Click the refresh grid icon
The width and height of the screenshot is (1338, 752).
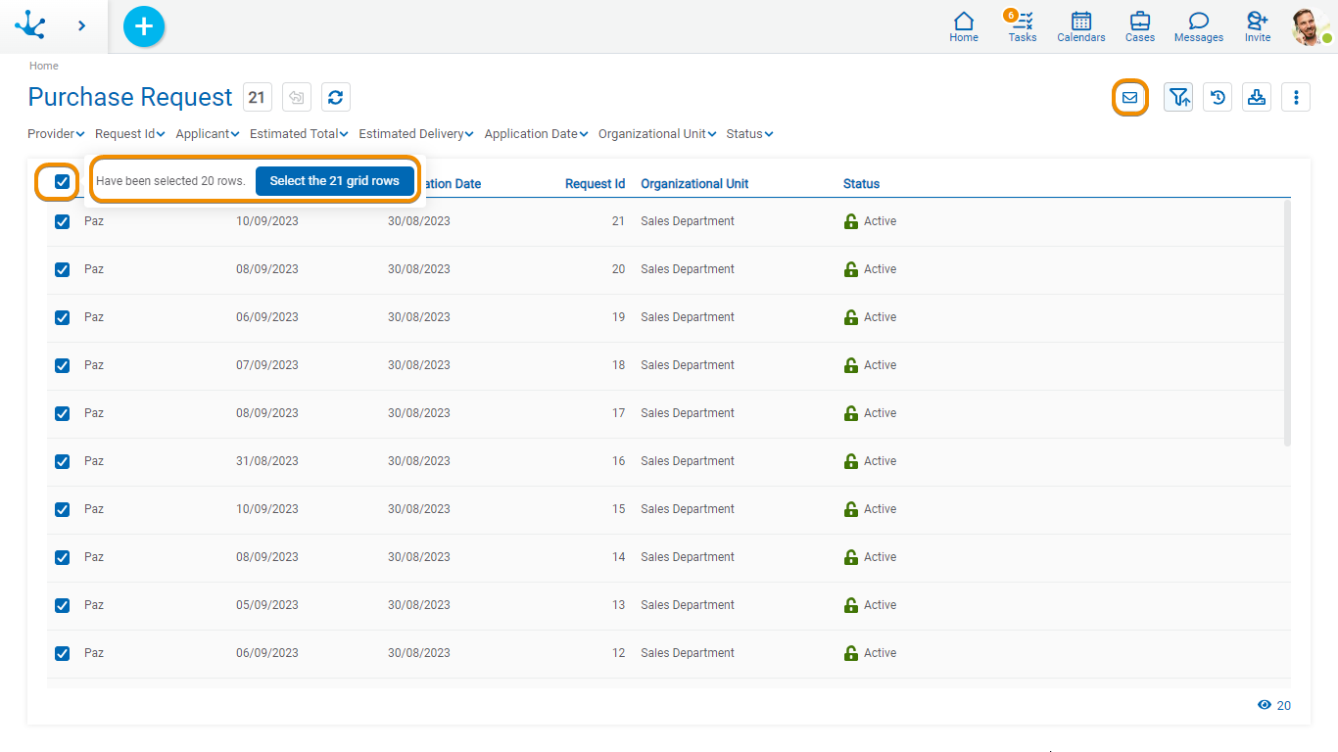click(335, 97)
